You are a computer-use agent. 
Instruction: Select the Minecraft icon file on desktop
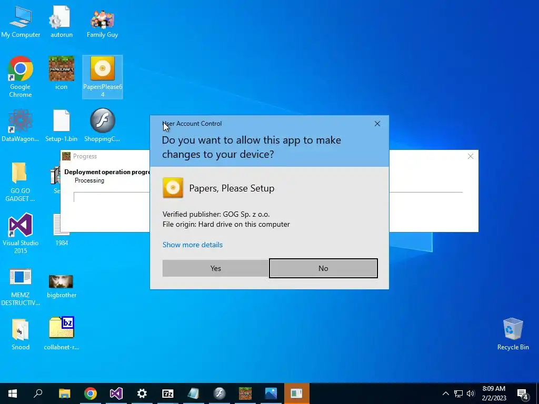62,73
